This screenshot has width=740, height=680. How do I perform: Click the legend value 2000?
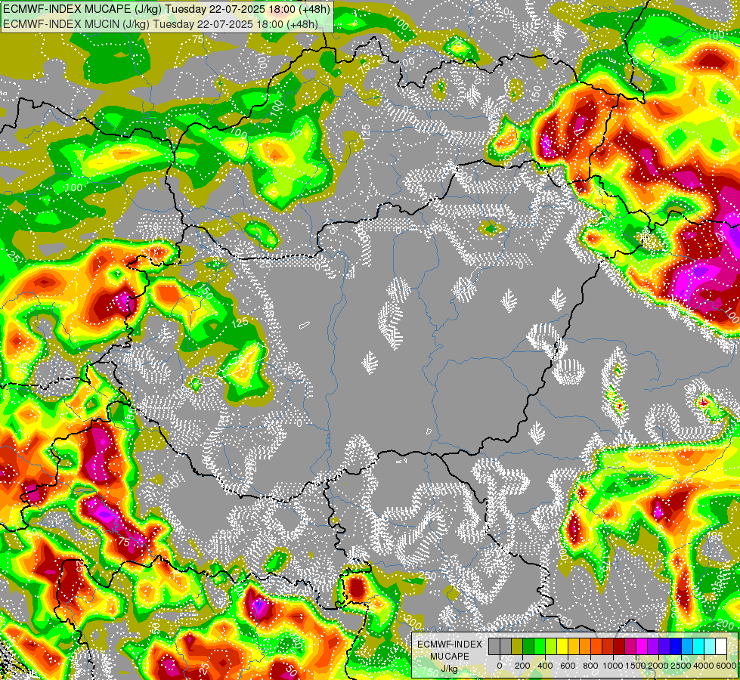(x=659, y=666)
